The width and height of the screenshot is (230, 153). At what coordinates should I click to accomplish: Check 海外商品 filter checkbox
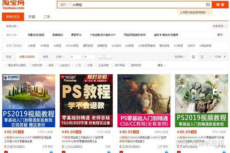click(113, 65)
